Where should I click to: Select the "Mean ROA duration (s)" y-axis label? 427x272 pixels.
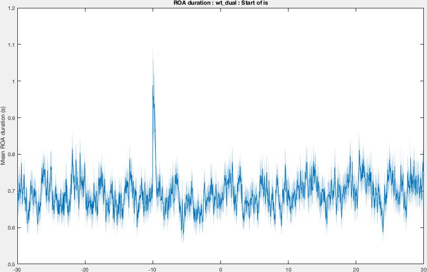click(x=3, y=136)
